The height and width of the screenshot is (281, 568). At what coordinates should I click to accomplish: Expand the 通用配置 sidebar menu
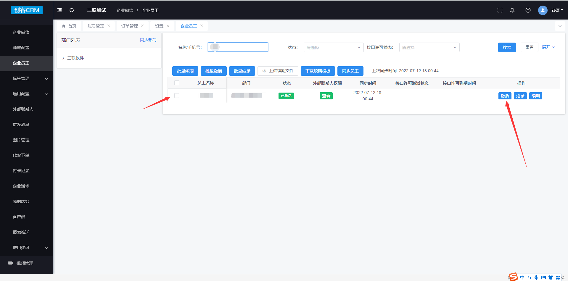tap(27, 94)
